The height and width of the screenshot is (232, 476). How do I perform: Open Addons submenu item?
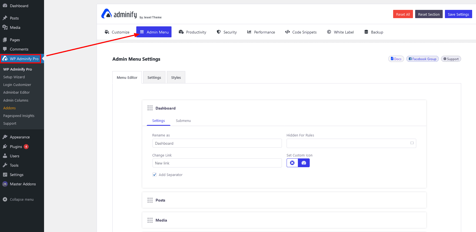click(9, 108)
